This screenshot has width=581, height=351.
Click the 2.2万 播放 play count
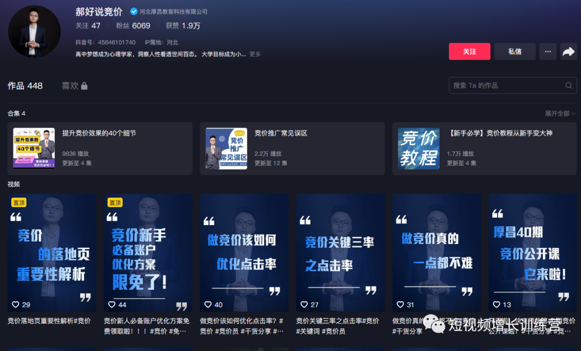pos(268,153)
